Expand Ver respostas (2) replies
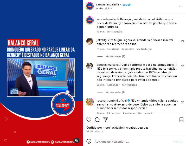 (x=115, y=56)
